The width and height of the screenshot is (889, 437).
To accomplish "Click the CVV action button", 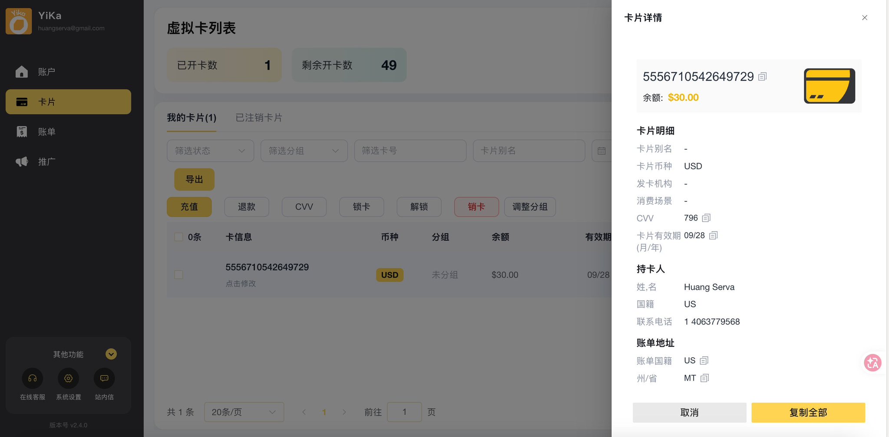I will click(304, 207).
